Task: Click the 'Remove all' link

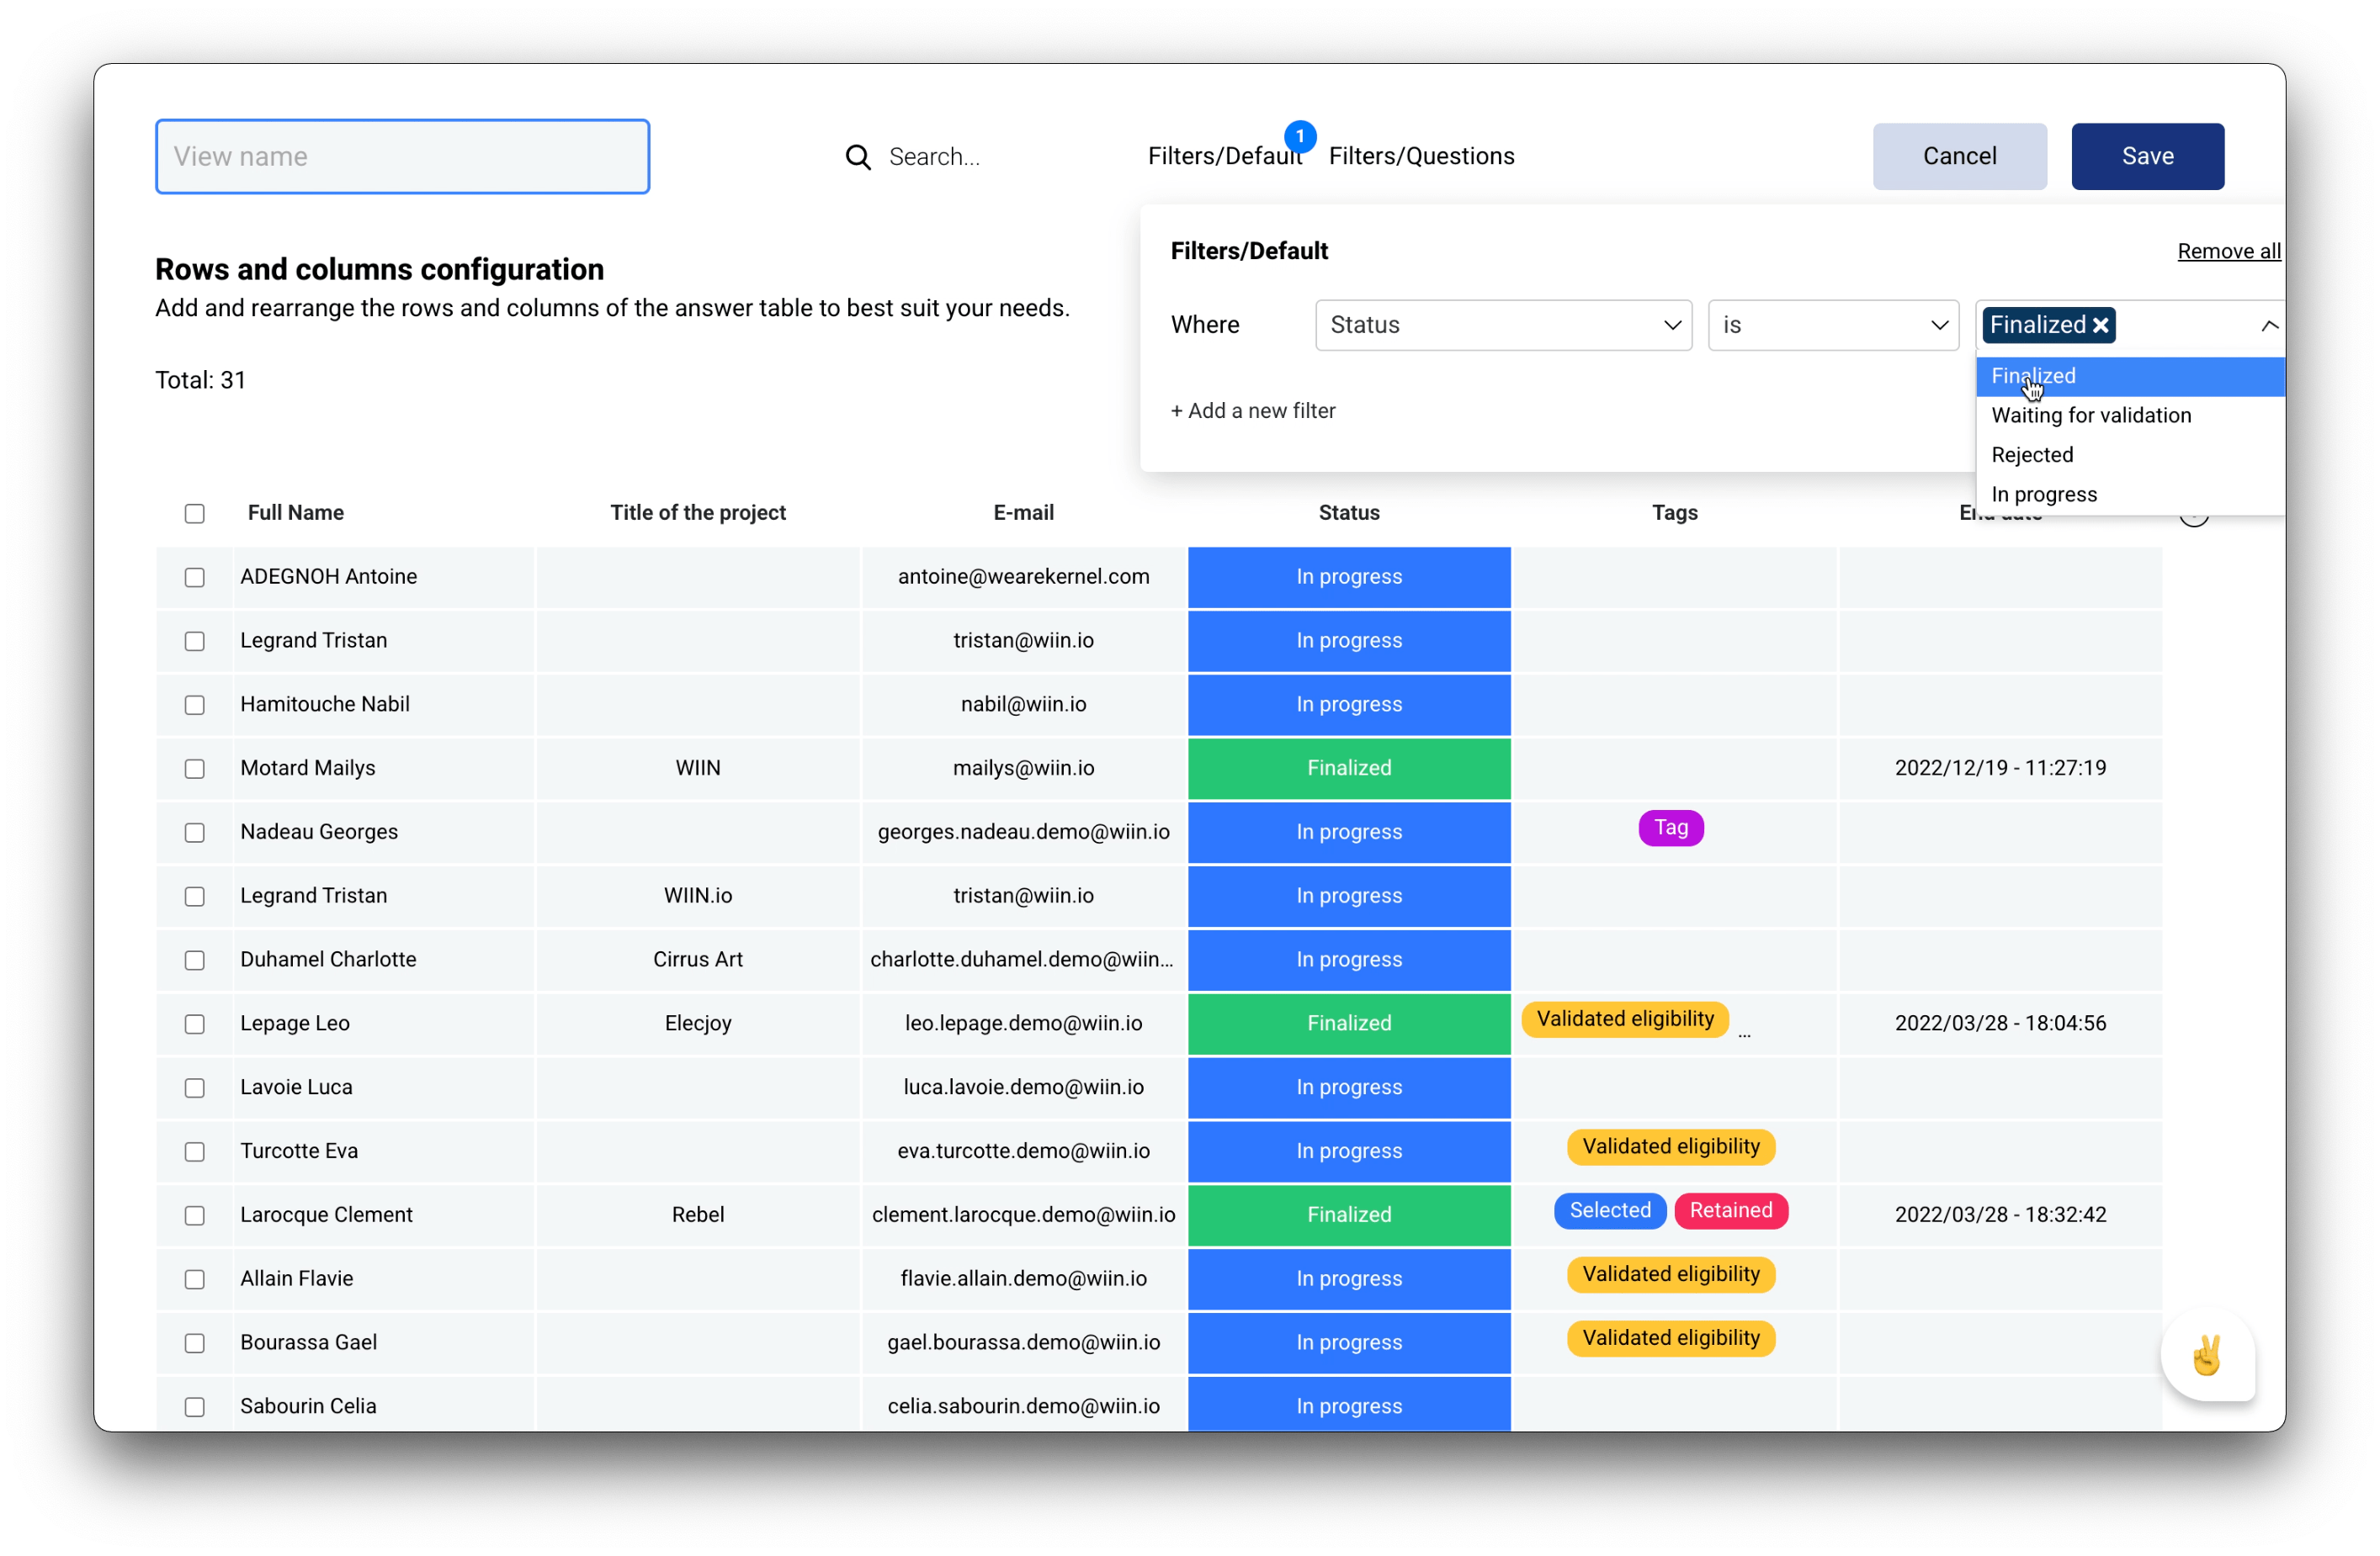Action: (2228, 251)
